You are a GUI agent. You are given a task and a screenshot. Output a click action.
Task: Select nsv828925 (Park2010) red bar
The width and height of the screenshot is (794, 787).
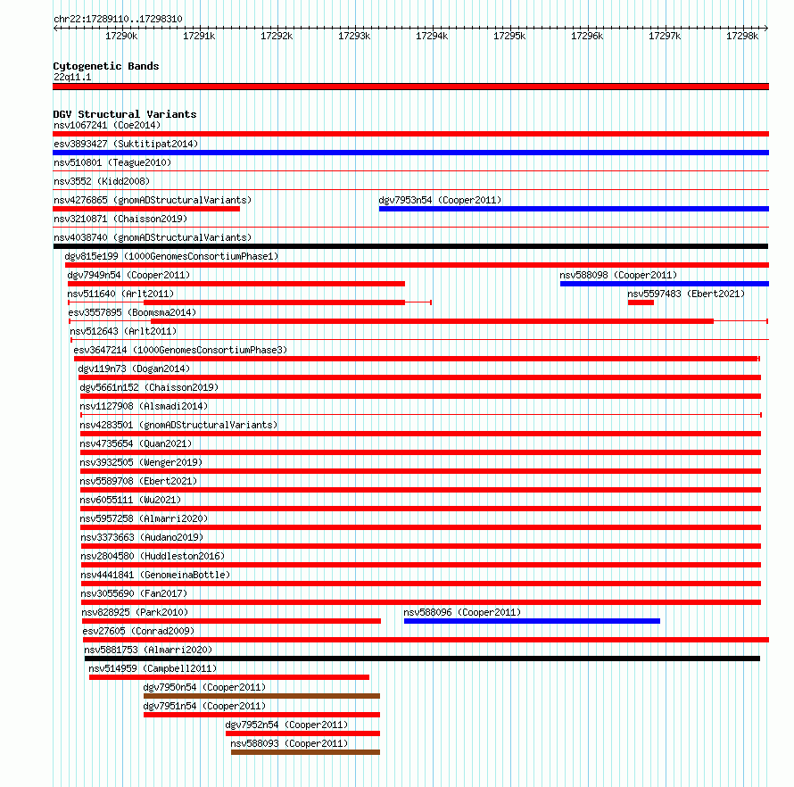click(231, 621)
